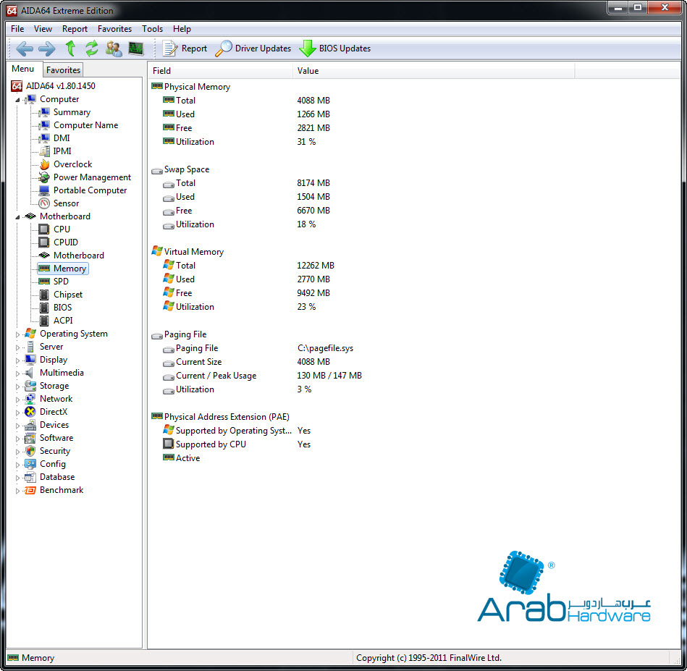Click the Overclock flame icon
The width and height of the screenshot is (687, 671).
pos(44,164)
